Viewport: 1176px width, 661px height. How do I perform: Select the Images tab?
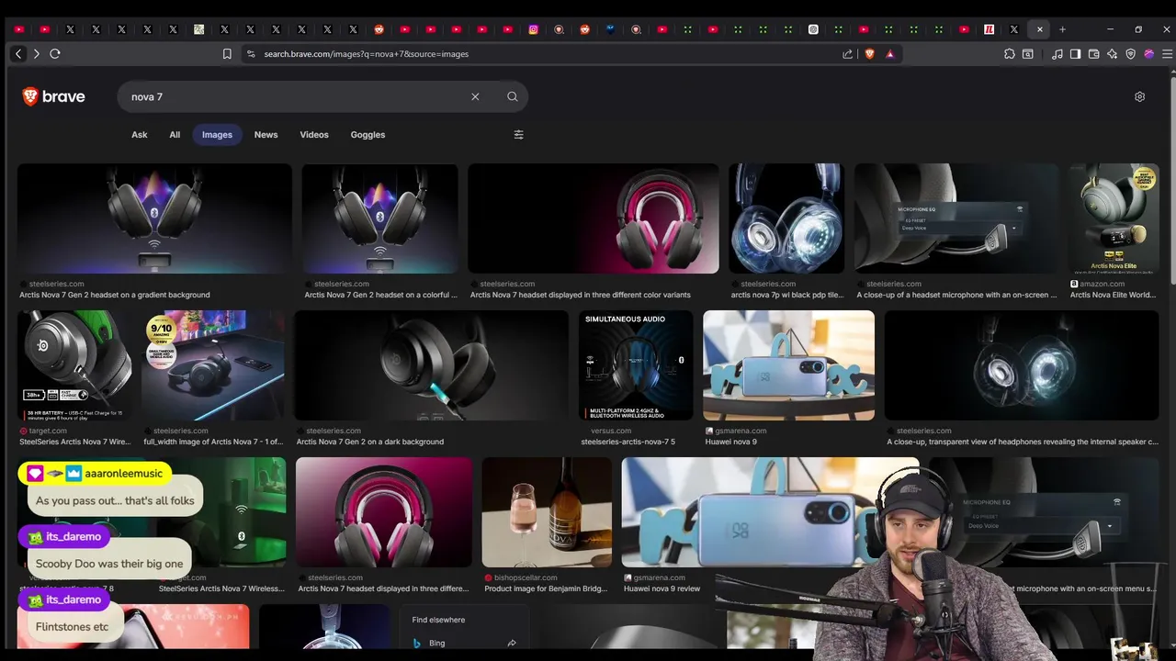(217, 135)
